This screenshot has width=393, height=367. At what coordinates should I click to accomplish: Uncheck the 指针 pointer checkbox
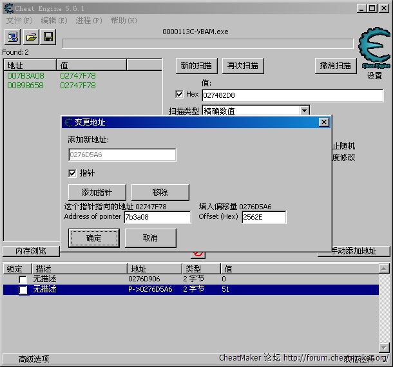73,173
